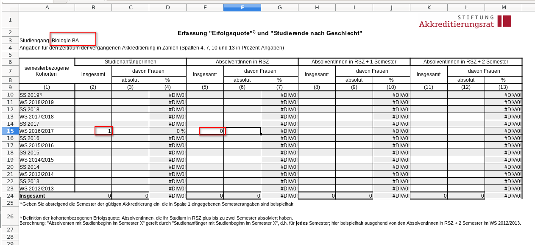Viewport: 535px width, 245px height.
Task: Click the StudienanfängerInnen group header cell
Action: 130,62
